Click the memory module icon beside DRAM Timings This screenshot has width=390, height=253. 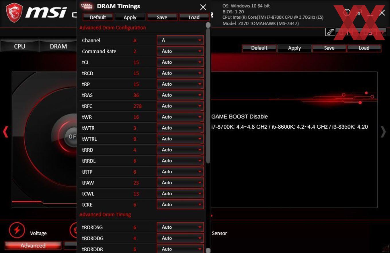pos(87,6)
